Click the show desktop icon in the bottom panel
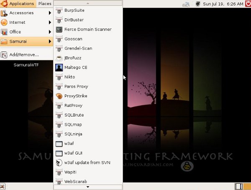251x190 pixels. 3,187
